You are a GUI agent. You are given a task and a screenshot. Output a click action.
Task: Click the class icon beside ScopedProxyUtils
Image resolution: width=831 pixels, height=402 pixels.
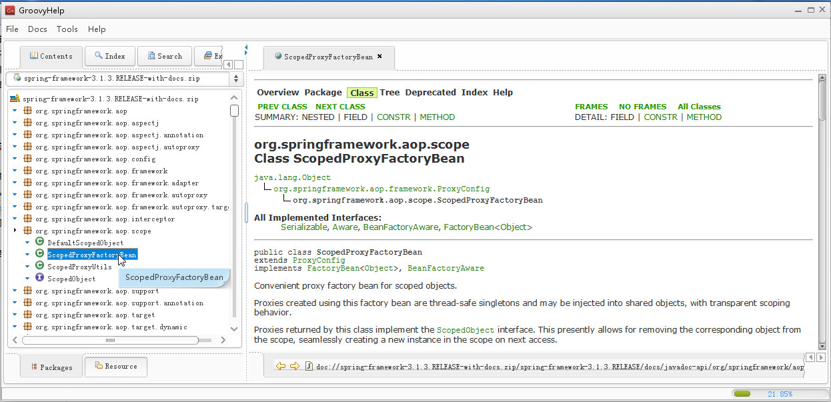pos(39,267)
